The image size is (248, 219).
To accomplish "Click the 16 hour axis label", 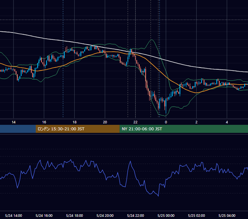I will (x=44, y=122).
